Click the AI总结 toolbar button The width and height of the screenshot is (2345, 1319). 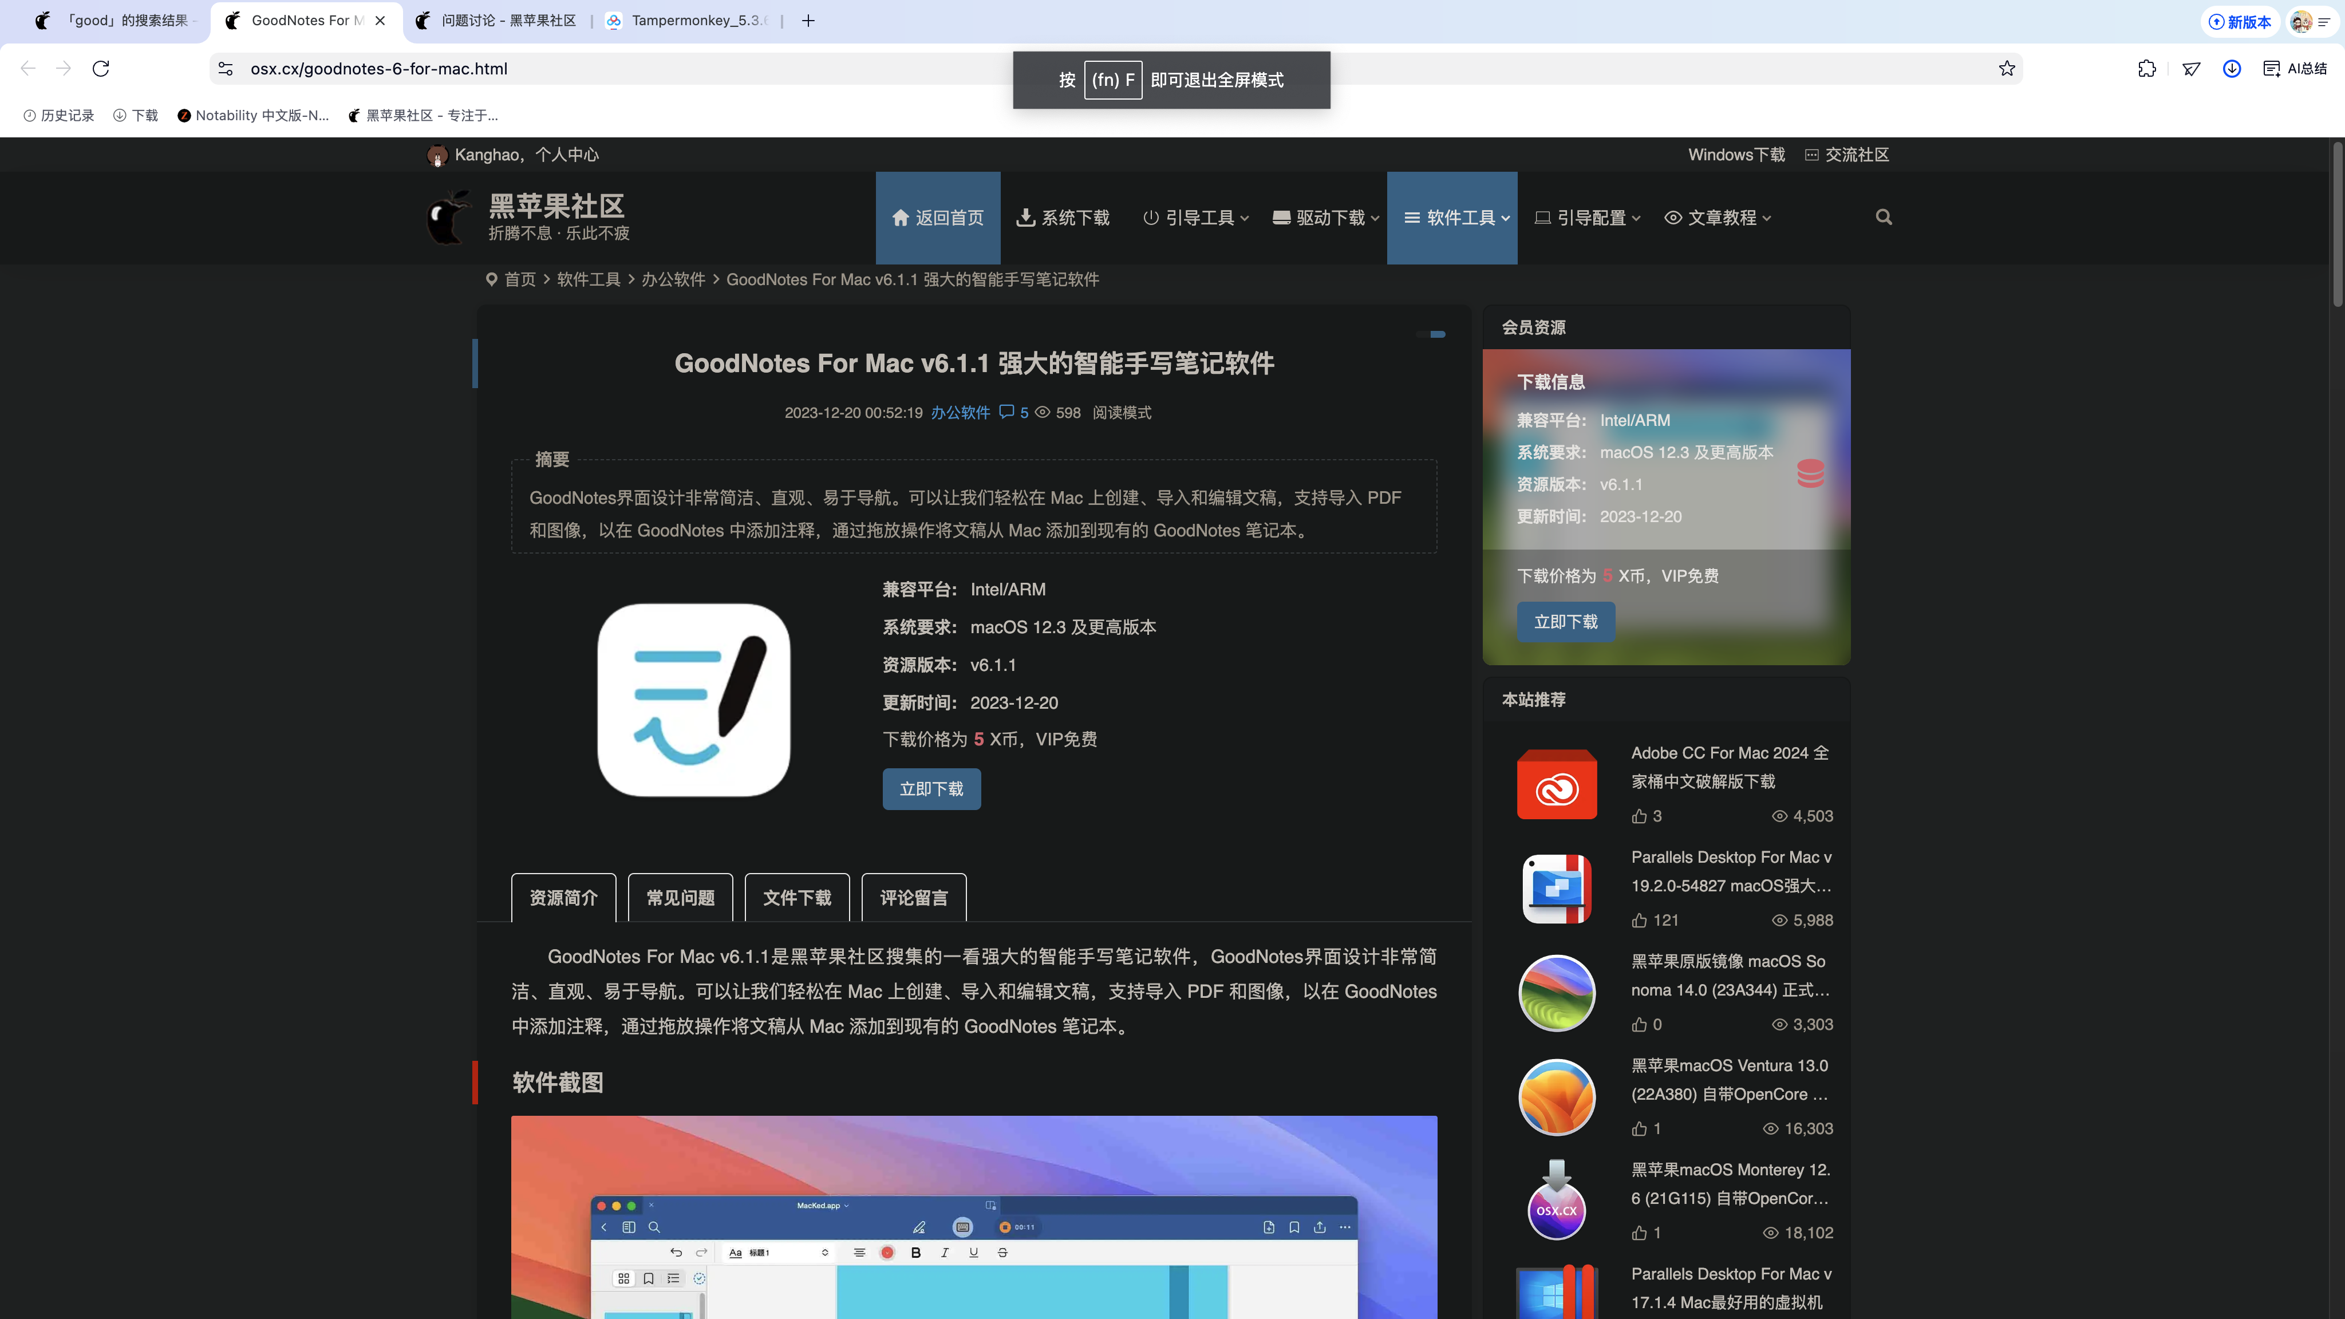2295,68
